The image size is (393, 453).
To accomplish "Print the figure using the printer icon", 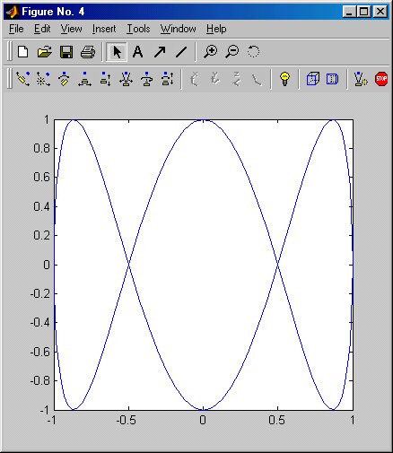I will tap(88, 52).
